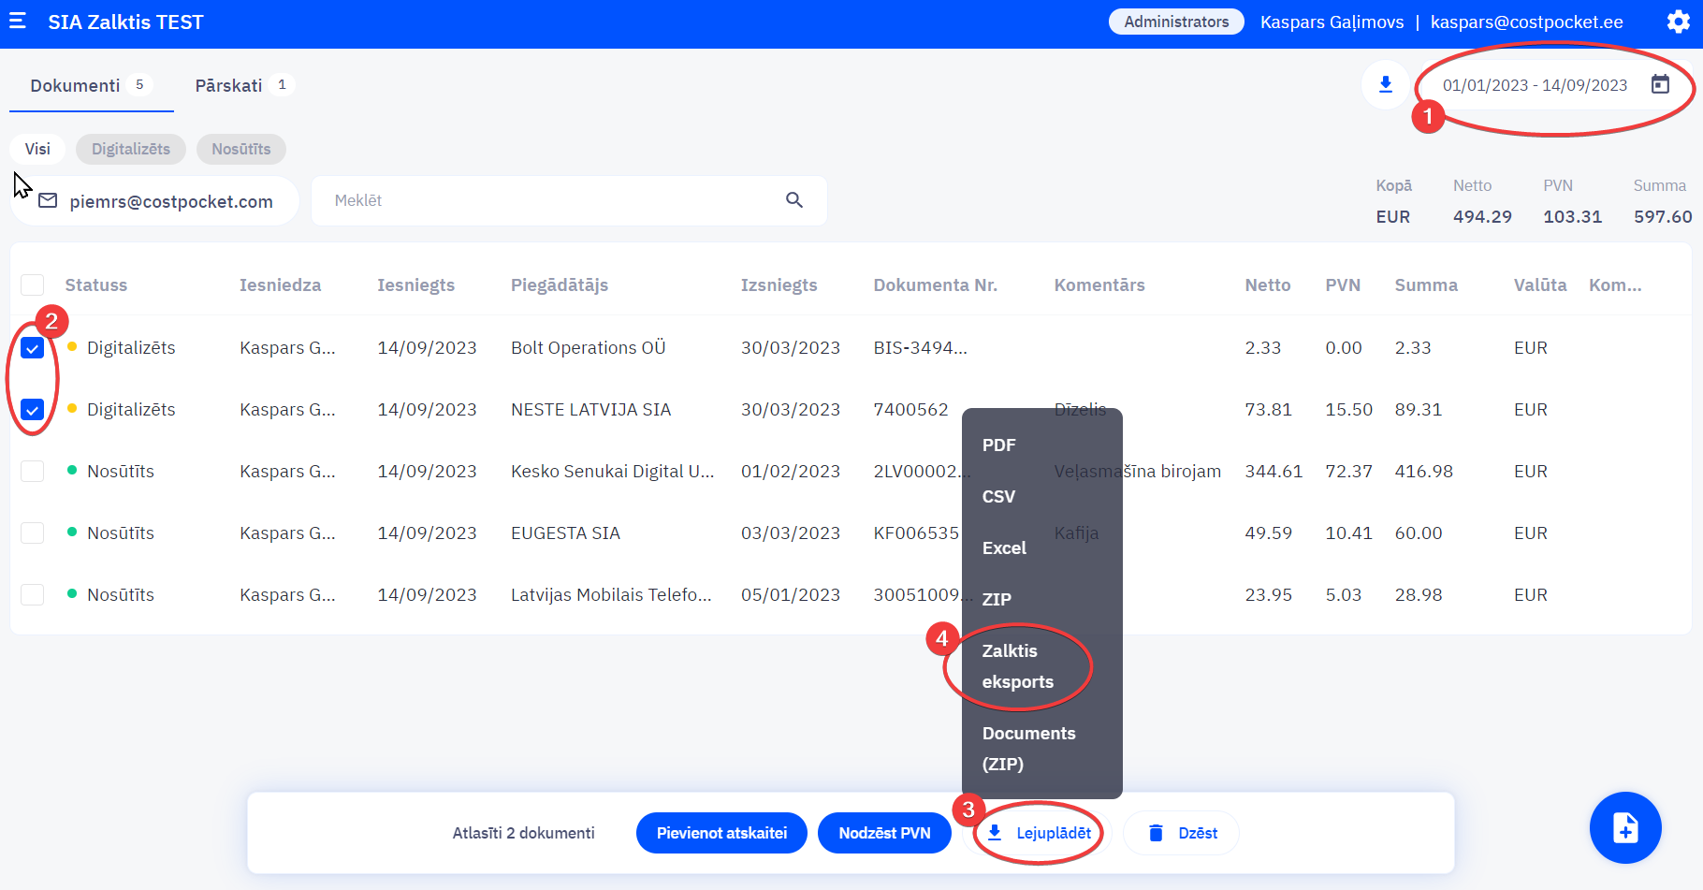Click the Lejuplādēt button
The image size is (1703, 890).
1040,833
